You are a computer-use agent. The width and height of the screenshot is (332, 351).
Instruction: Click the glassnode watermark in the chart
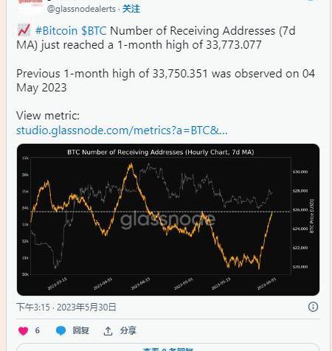(x=168, y=220)
